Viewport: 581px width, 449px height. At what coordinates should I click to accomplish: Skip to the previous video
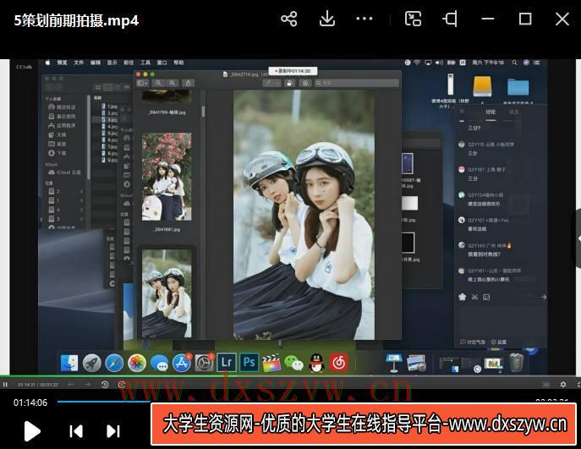pos(76,431)
